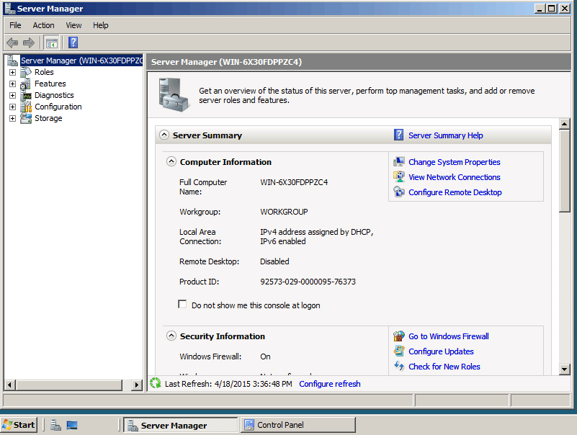Click the tree pane scroll right arrow
The image size is (577, 435).
tap(137, 385)
